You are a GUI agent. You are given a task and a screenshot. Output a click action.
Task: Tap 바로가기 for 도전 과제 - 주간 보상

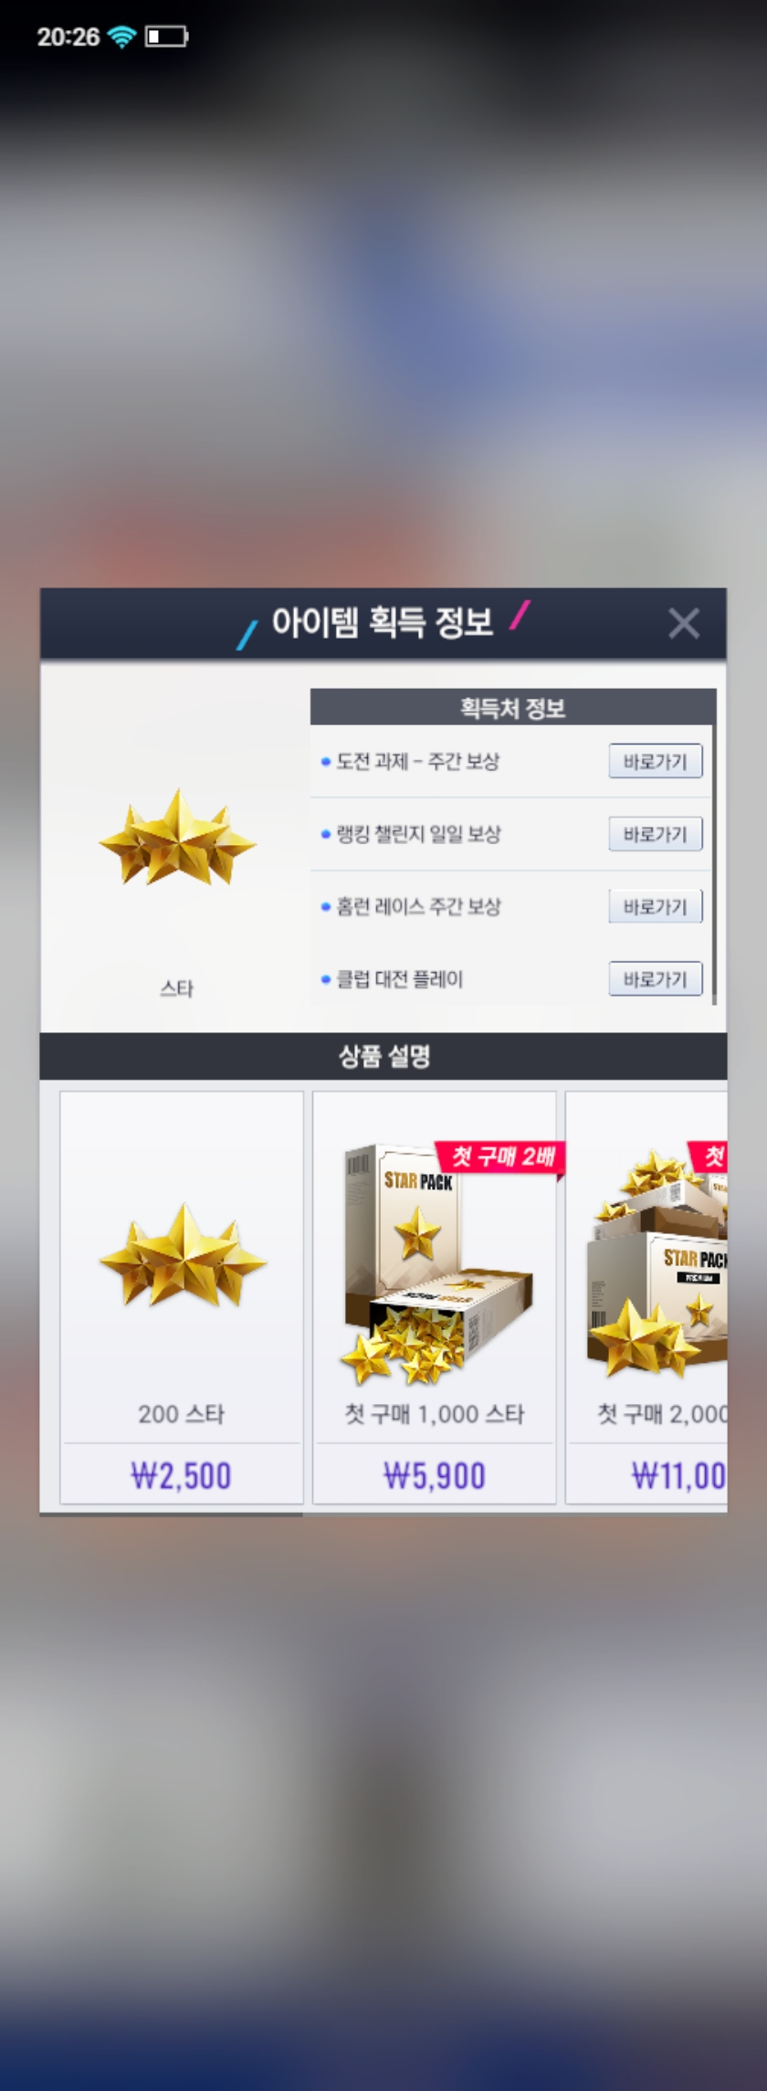[x=656, y=761]
